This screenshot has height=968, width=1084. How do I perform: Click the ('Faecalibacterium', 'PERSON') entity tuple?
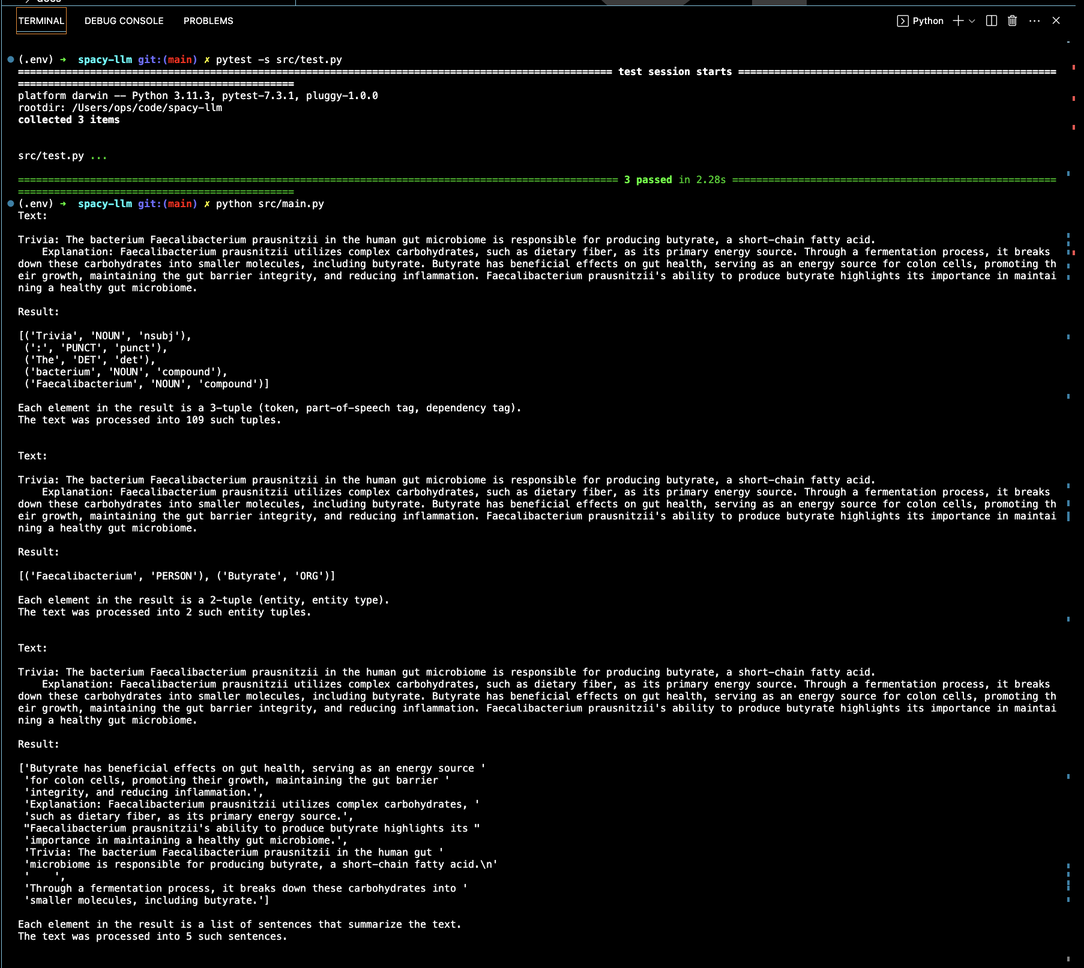click(113, 576)
